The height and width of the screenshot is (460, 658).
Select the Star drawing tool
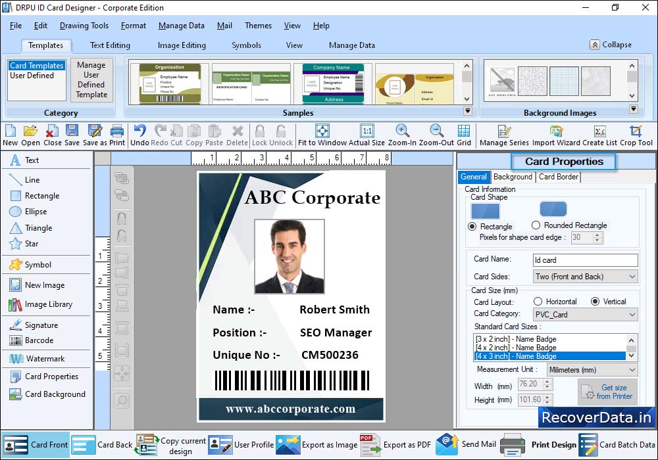24,243
